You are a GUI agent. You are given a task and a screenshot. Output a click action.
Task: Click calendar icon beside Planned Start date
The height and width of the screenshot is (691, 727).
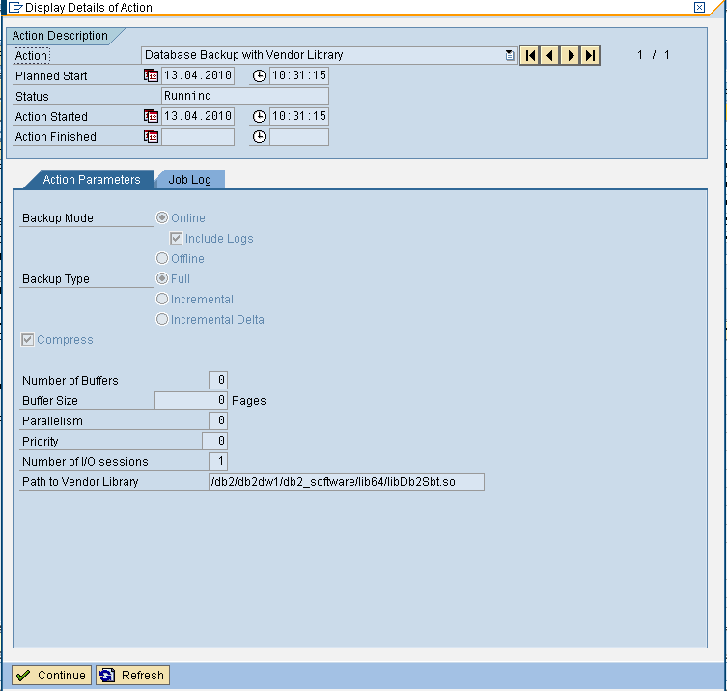point(152,75)
